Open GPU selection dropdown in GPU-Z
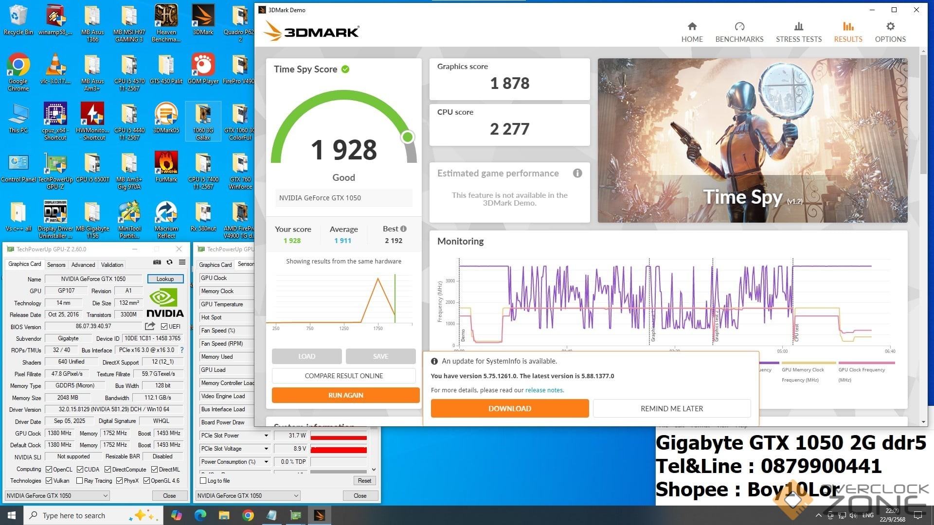The image size is (934, 525). tap(57, 495)
